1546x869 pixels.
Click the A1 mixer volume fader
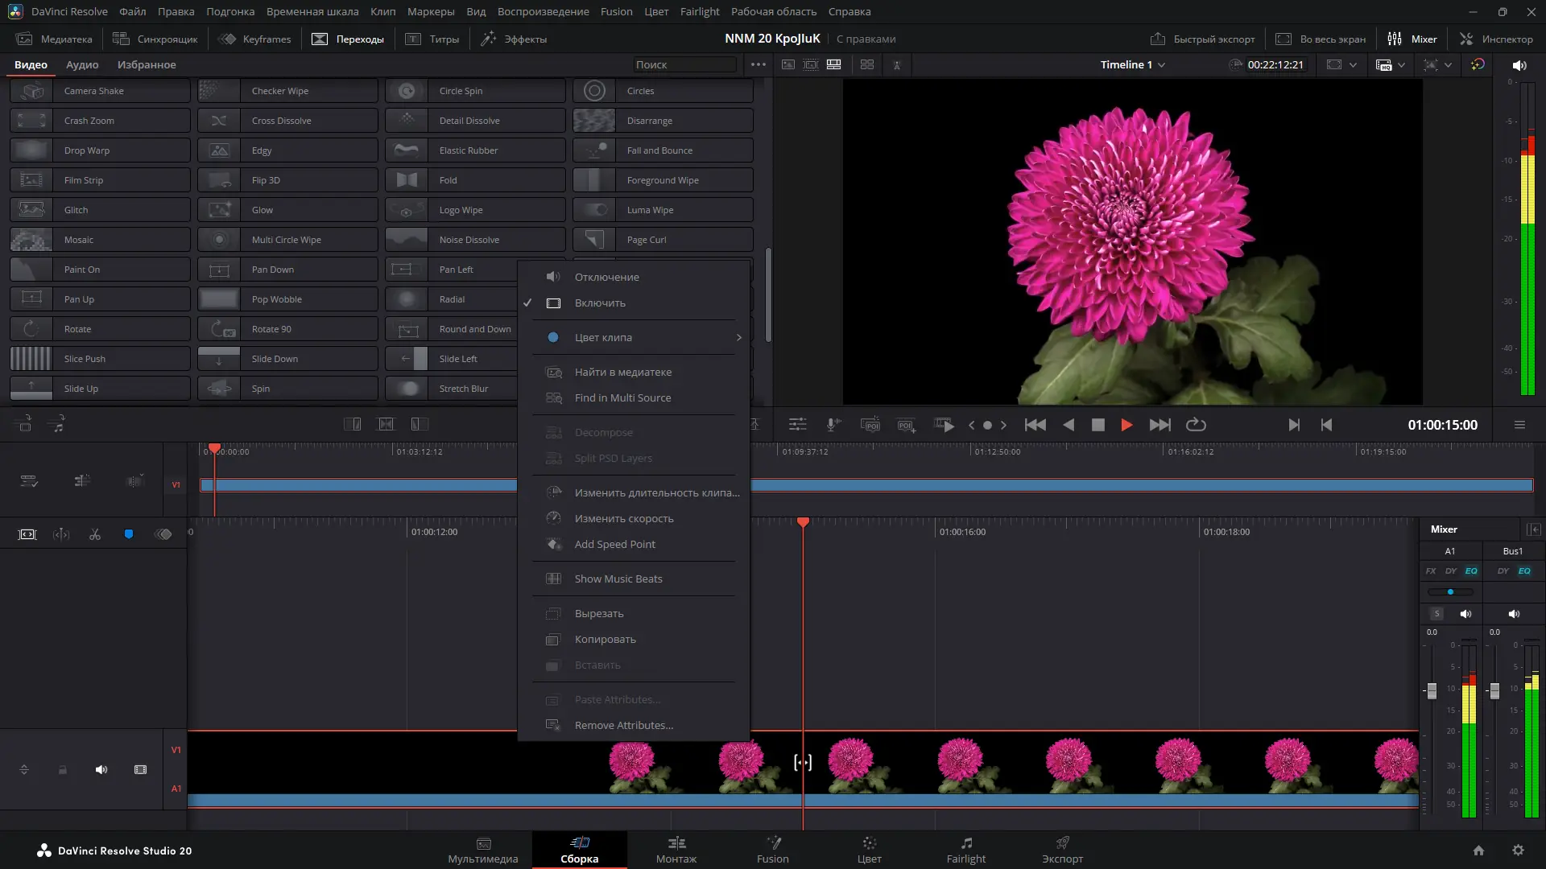pos(1432,690)
